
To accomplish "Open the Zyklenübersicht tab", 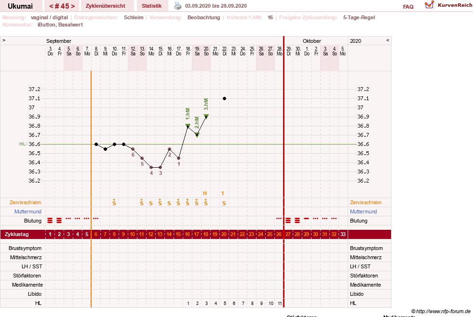I will coord(105,6).
